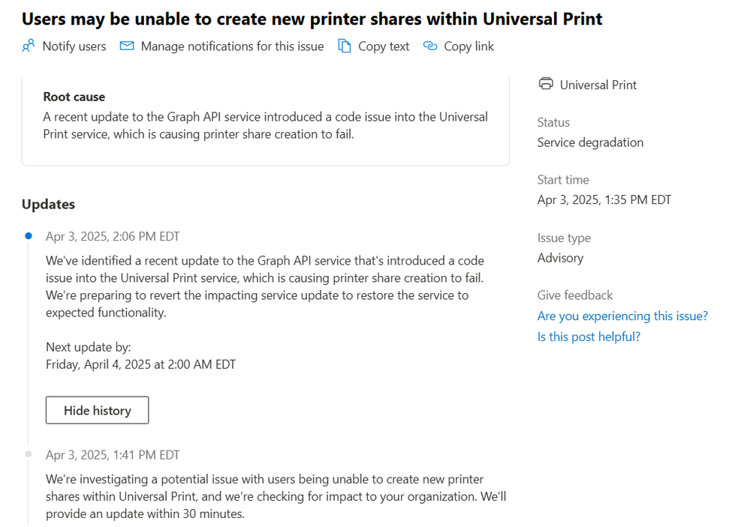Click the Root cause heading
The image size is (750, 527).
click(74, 97)
